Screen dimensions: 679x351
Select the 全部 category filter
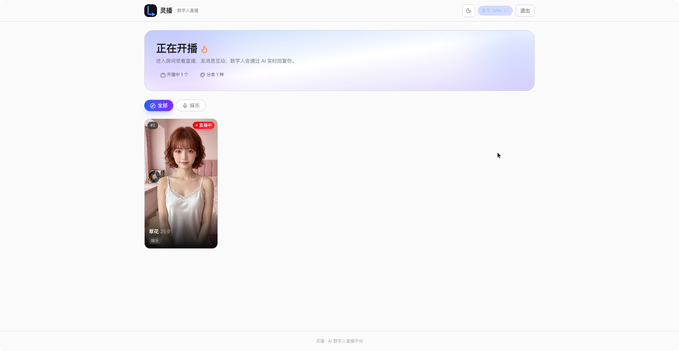(158, 105)
